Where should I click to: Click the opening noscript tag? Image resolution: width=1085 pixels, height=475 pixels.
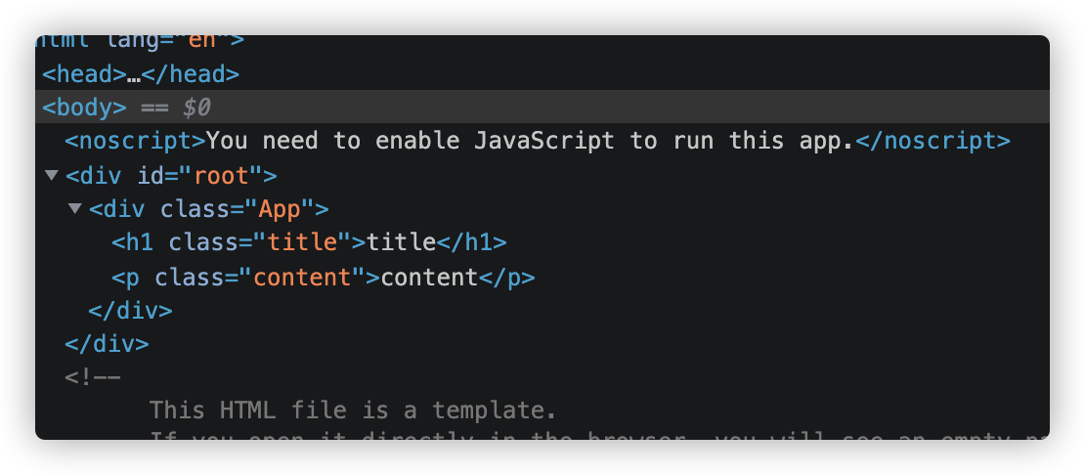pyautogui.click(x=135, y=141)
